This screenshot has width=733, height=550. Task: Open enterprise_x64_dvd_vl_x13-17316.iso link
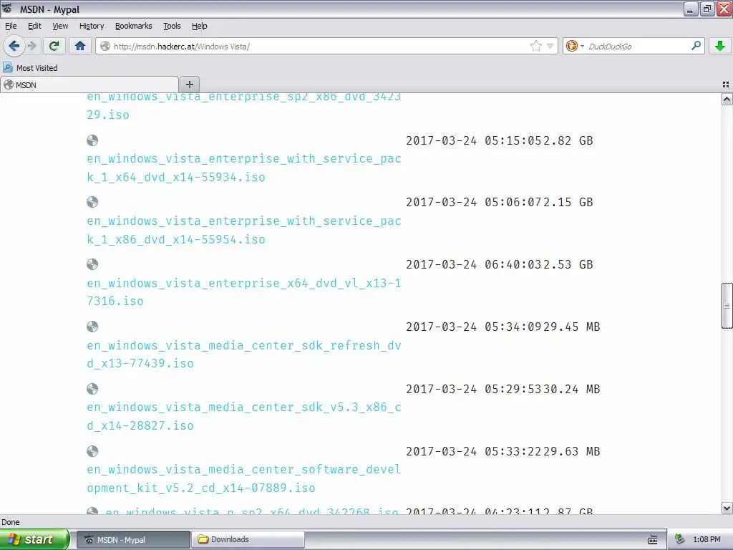point(243,292)
